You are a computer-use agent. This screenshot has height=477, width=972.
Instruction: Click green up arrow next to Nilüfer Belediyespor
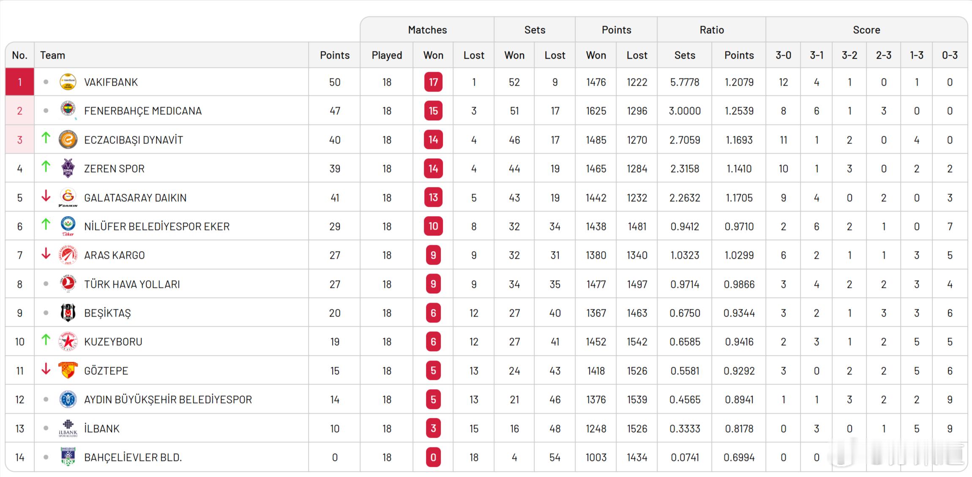(x=46, y=224)
